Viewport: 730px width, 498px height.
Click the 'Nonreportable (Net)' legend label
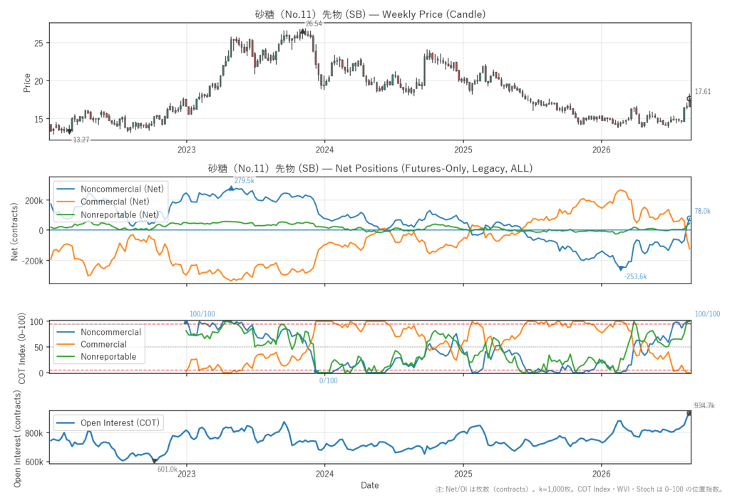click(120, 214)
